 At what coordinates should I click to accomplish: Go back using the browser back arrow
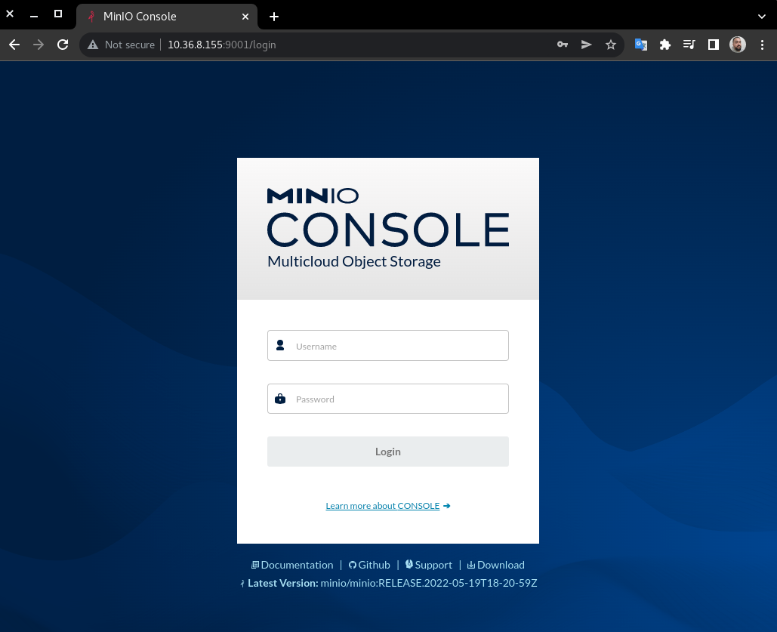point(14,45)
